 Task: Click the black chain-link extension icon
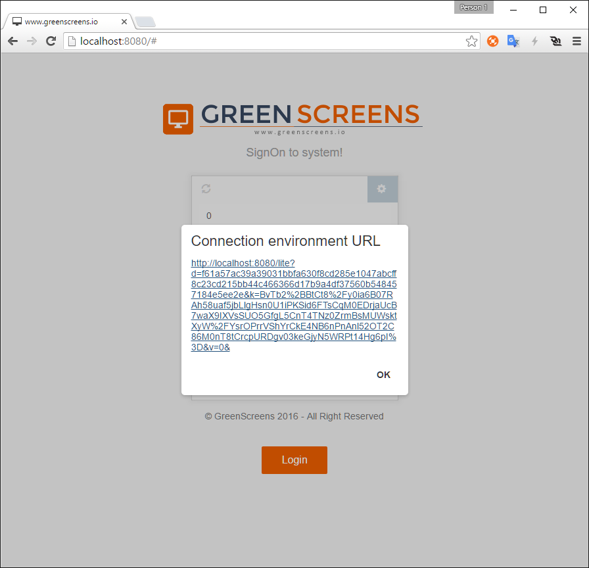pos(556,41)
